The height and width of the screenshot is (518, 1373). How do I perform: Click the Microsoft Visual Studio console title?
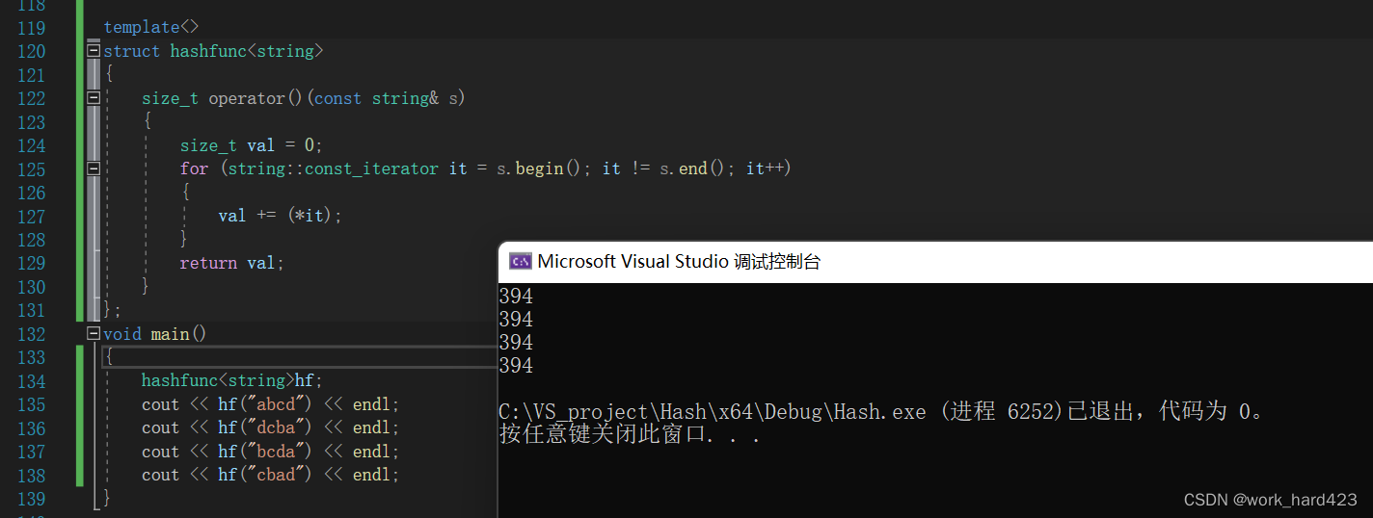pyautogui.click(x=679, y=261)
